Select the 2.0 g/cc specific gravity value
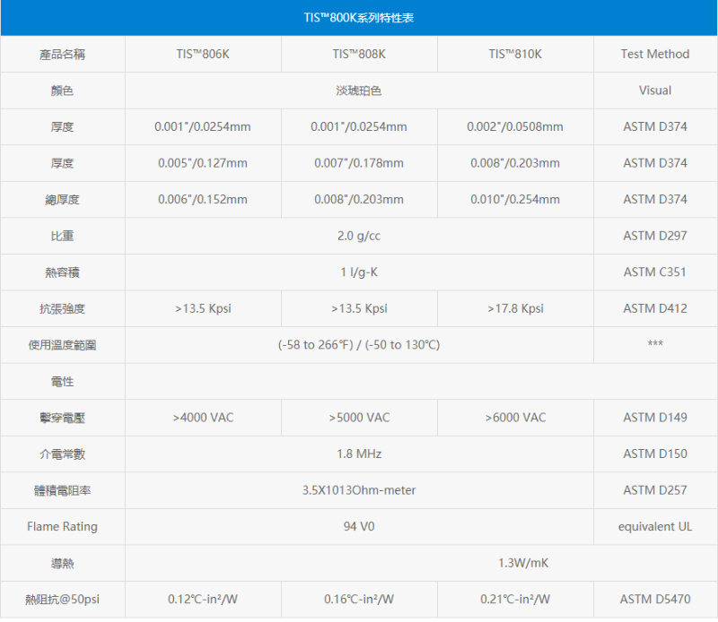 click(359, 236)
